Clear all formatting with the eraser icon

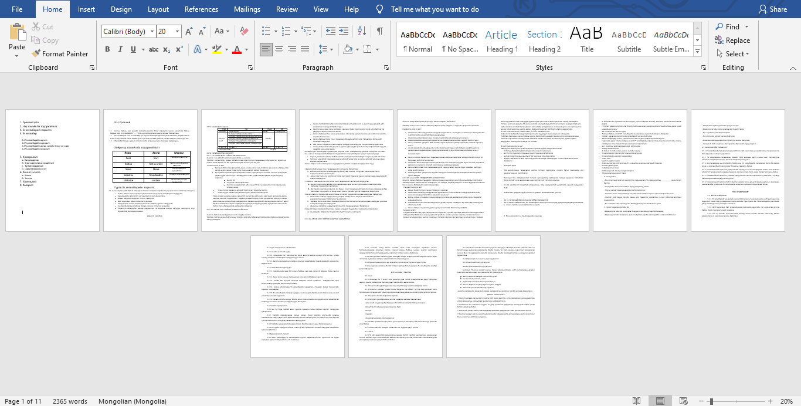coord(245,31)
